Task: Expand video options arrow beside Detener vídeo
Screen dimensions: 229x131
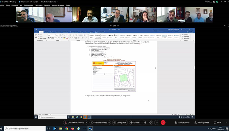Action: click(110, 122)
